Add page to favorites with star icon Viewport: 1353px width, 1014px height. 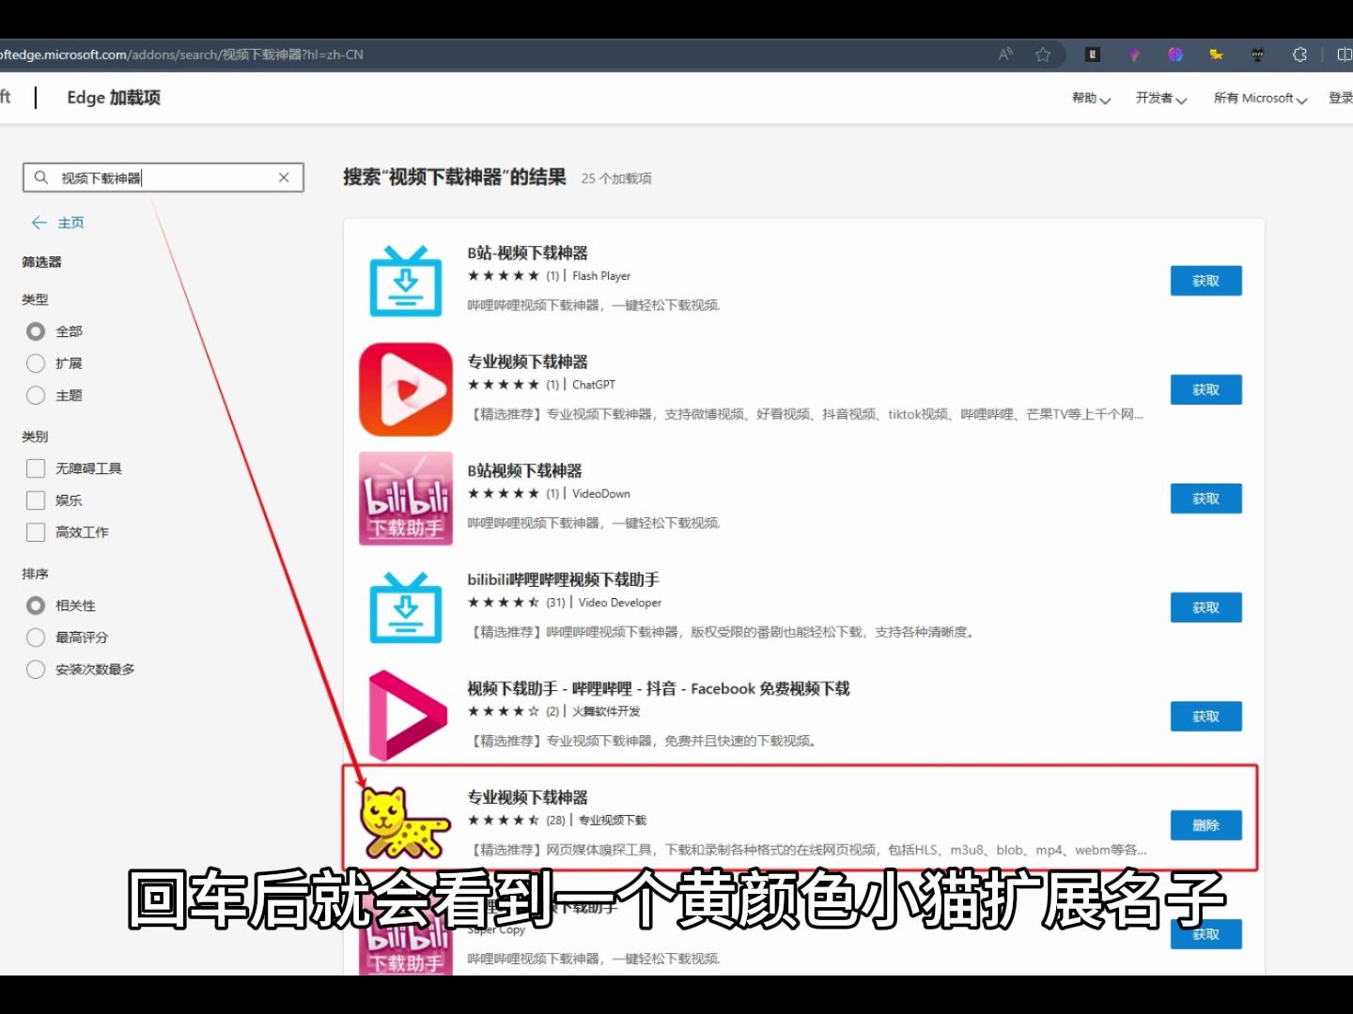click(1043, 54)
